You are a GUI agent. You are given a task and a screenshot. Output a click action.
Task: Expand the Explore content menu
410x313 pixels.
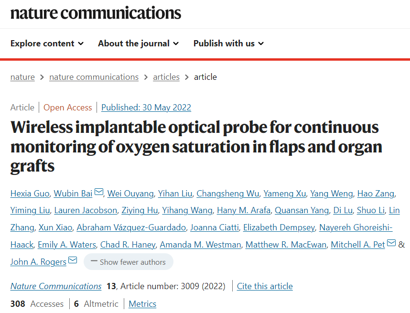pyautogui.click(x=47, y=43)
